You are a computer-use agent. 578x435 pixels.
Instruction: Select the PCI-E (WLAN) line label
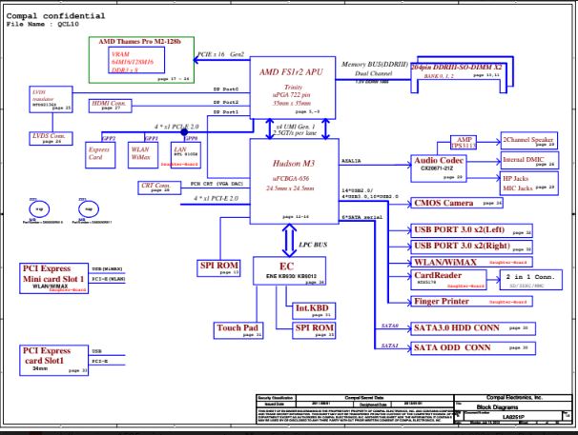[x=109, y=279]
